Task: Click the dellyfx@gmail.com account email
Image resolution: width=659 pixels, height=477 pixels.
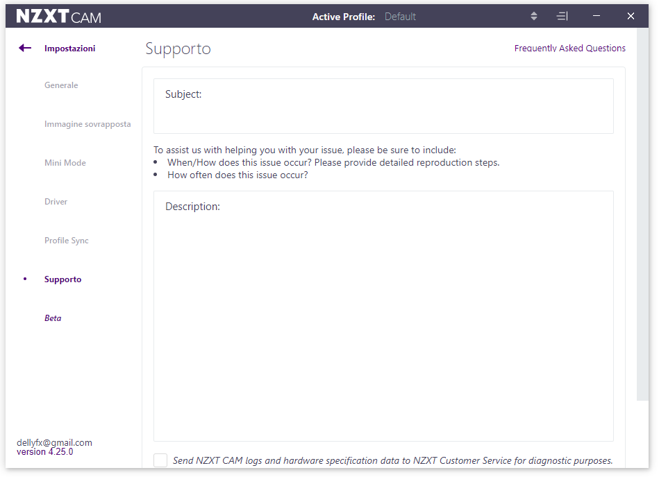Action: 54,442
